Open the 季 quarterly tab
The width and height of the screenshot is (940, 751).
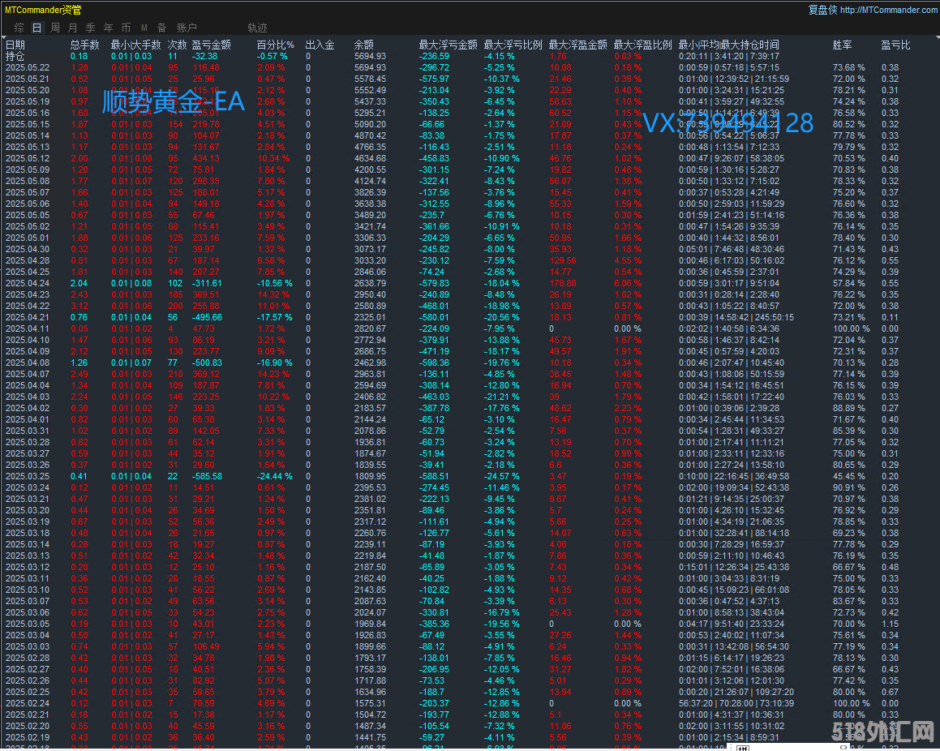click(x=90, y=28)
